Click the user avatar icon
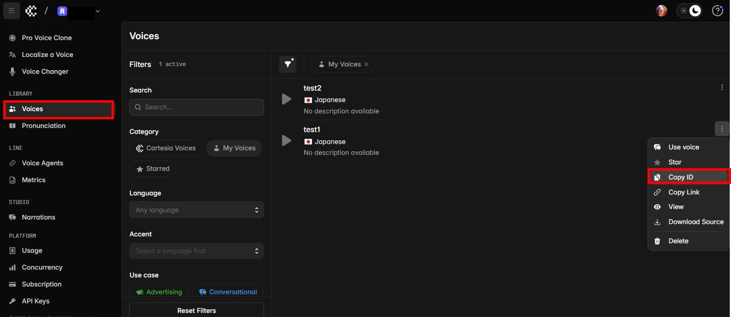The width and height of the screenshot is (731, 317). click(661, 11)
